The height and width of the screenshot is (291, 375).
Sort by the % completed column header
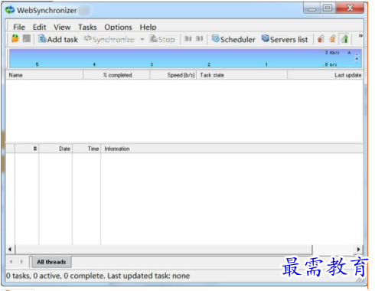pos(116,75)
